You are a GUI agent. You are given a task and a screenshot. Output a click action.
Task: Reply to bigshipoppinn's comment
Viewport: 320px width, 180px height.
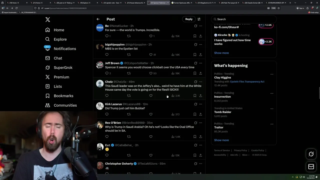click(107, 54)
